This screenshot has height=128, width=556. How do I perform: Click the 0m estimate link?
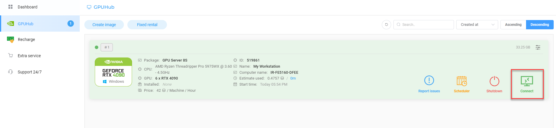click(293, 78)
